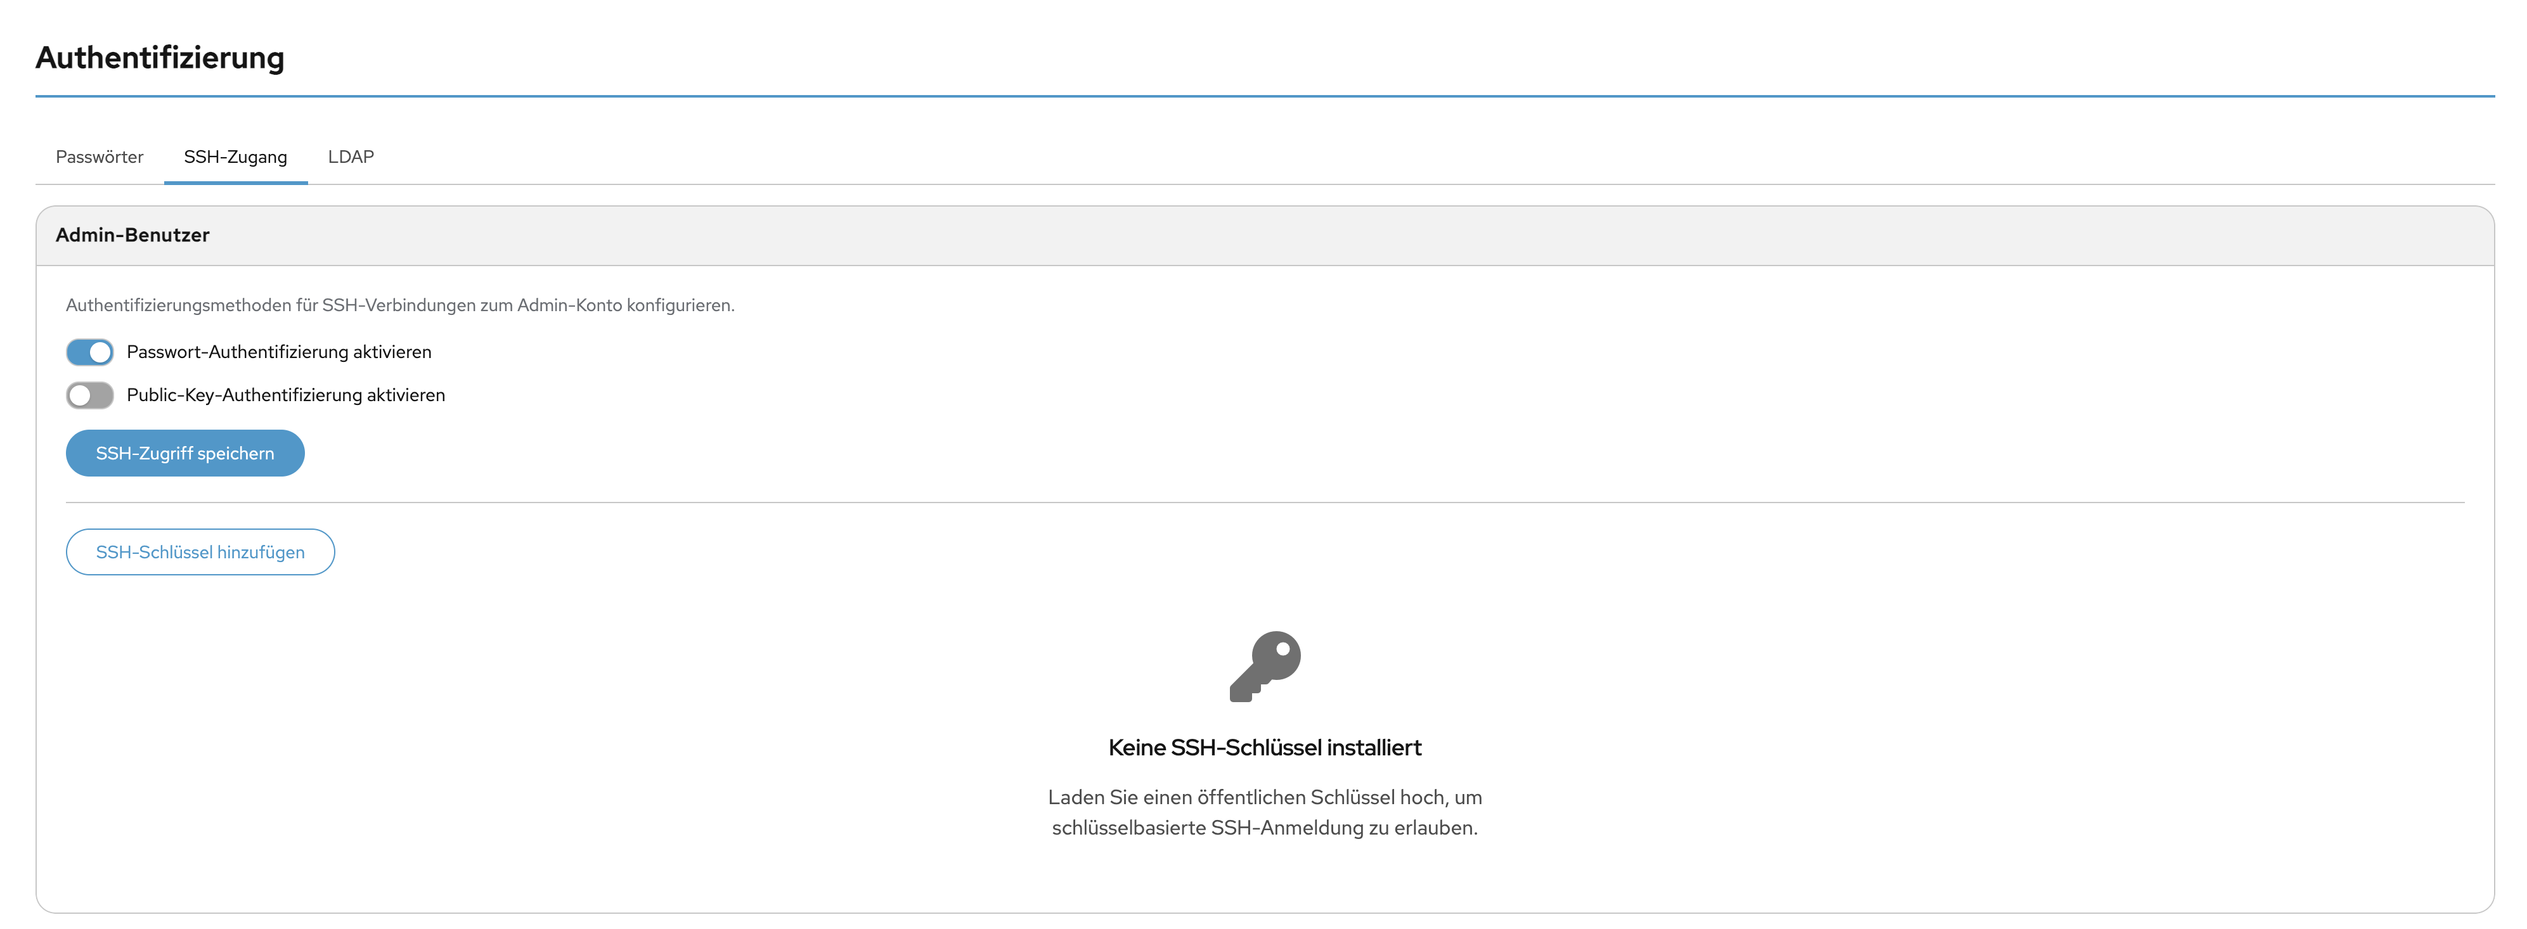Click 'Keine SSH-Schlüssel installiert' heading
The width and height of the screenshot is (2527, 929).
coord(1265,748)
